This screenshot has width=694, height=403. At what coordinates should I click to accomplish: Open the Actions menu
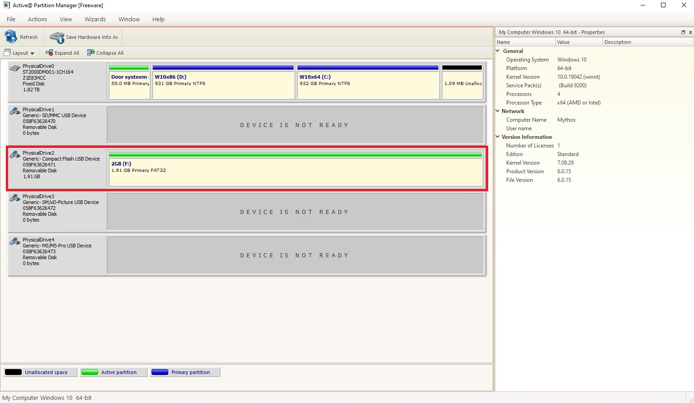[37, 19]
